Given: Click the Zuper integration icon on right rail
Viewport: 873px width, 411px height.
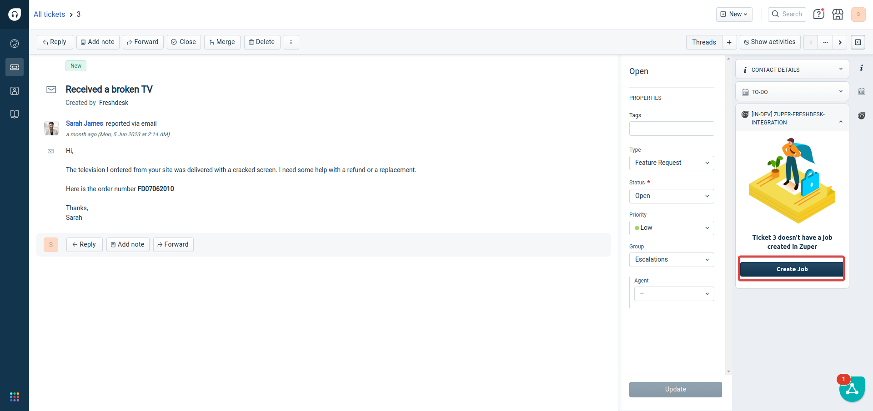Looking at the screenshot, I should pos(861,116).
